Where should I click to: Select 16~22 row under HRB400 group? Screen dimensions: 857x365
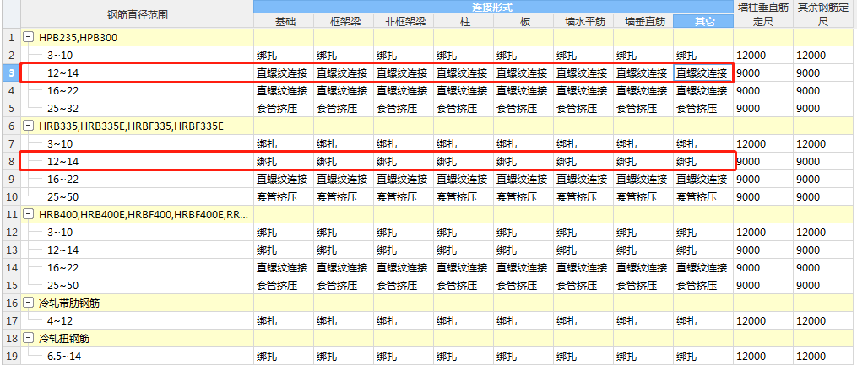point(137,267)
